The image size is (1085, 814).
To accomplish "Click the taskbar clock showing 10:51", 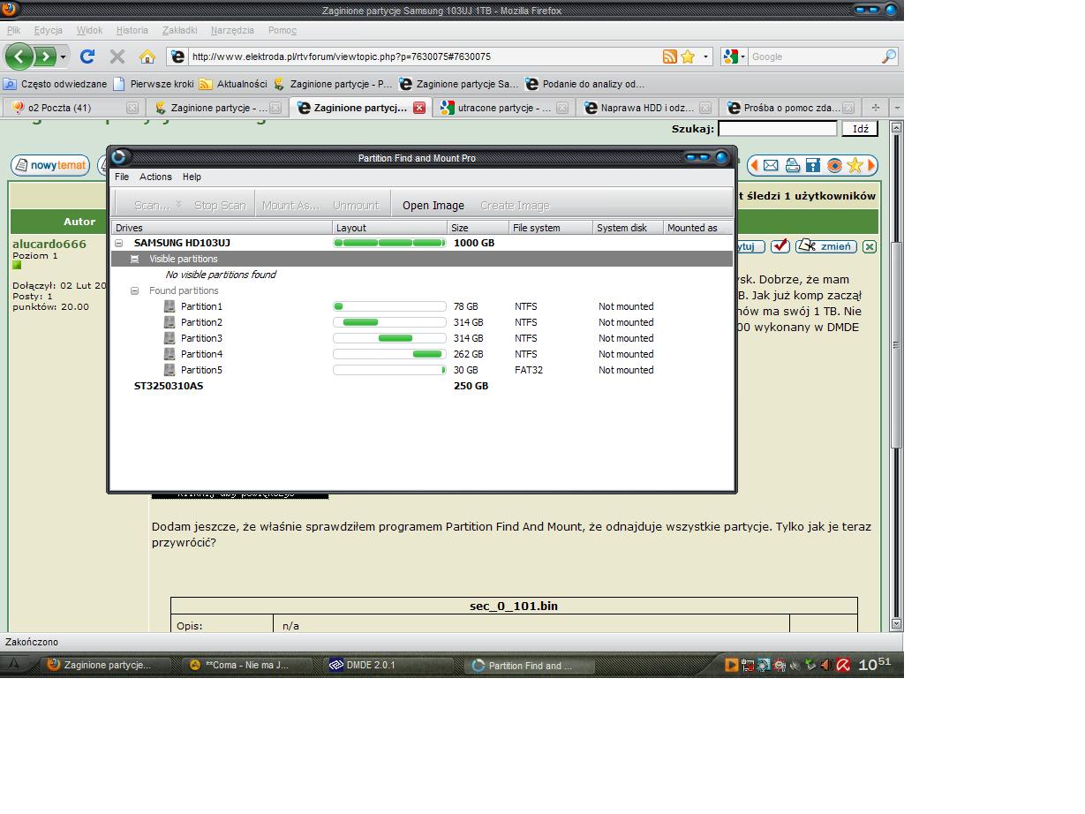I will (x=875, y=664).
